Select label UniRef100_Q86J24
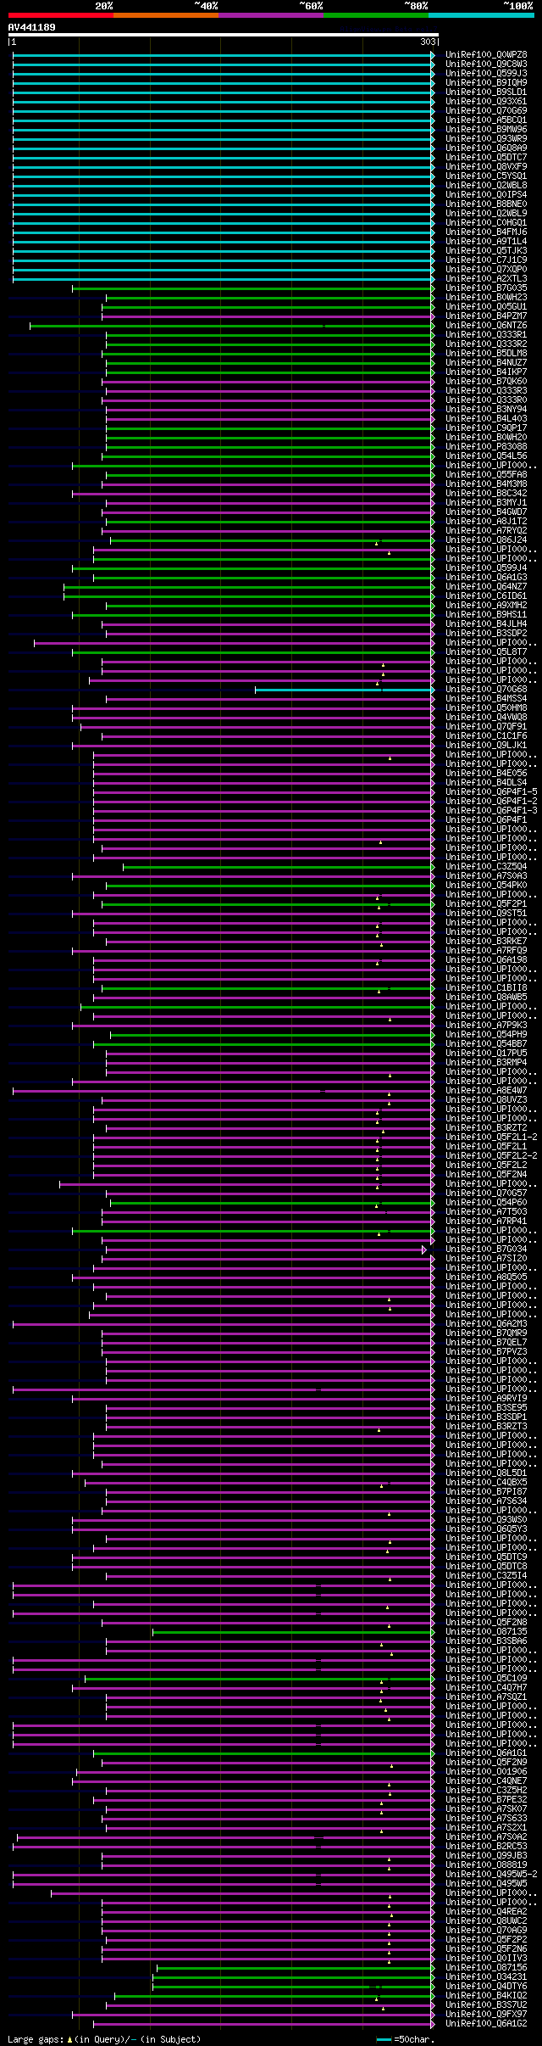The width and height of the screenshot is (542, 2046). point(486,539)
